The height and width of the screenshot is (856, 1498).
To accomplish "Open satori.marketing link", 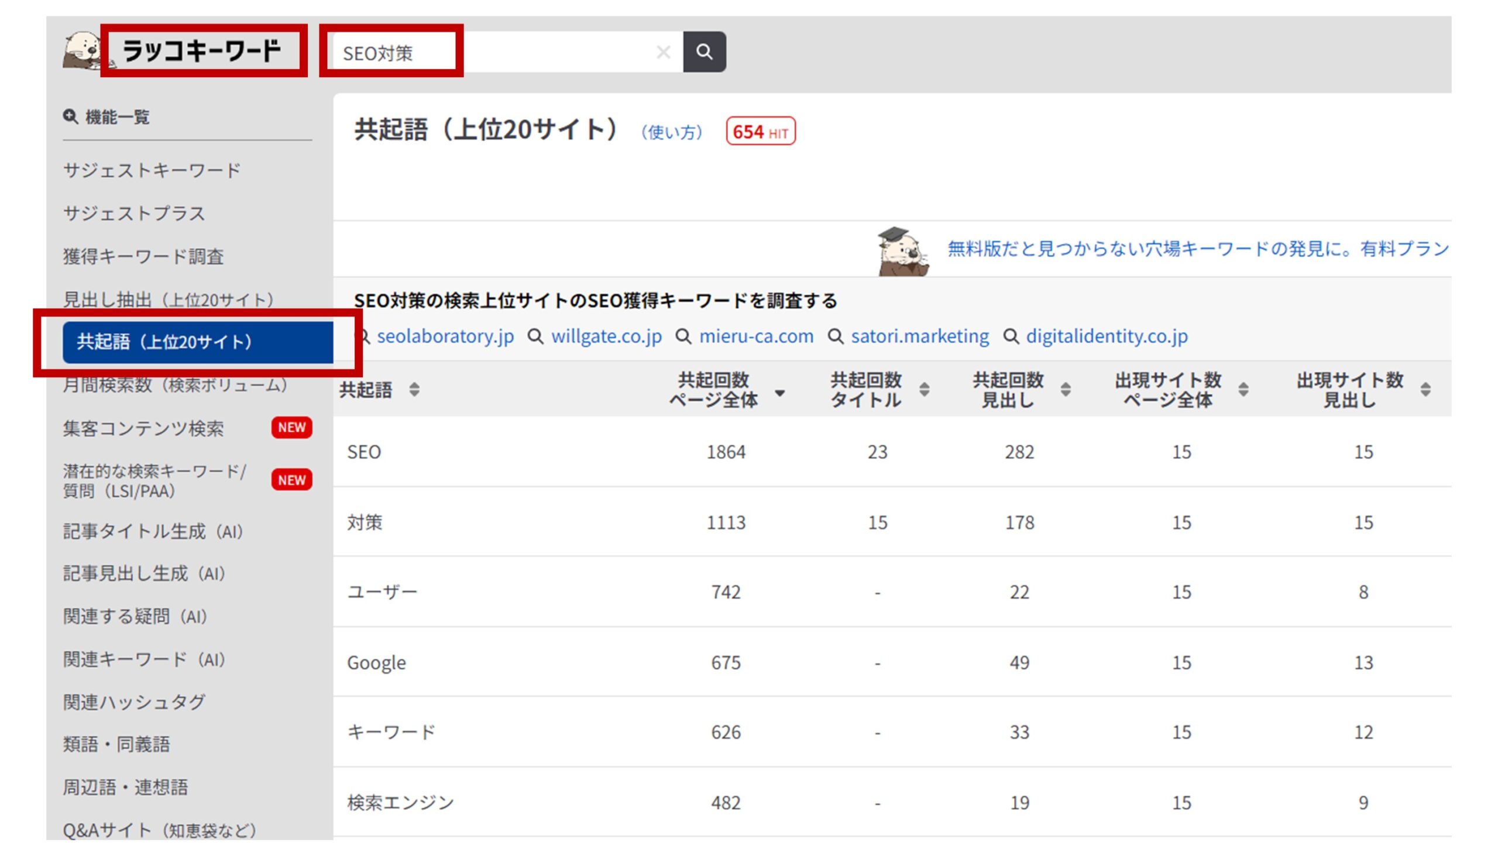I will [920, 337].
